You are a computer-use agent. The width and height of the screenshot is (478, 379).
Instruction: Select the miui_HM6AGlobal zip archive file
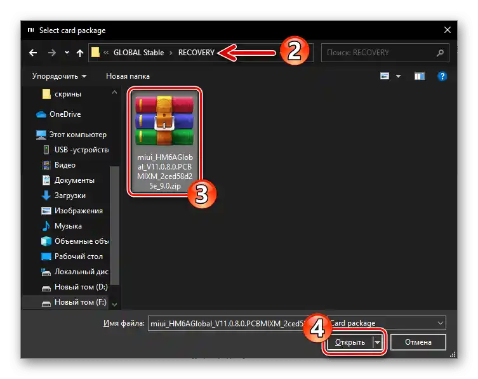(x=164, y=142)
